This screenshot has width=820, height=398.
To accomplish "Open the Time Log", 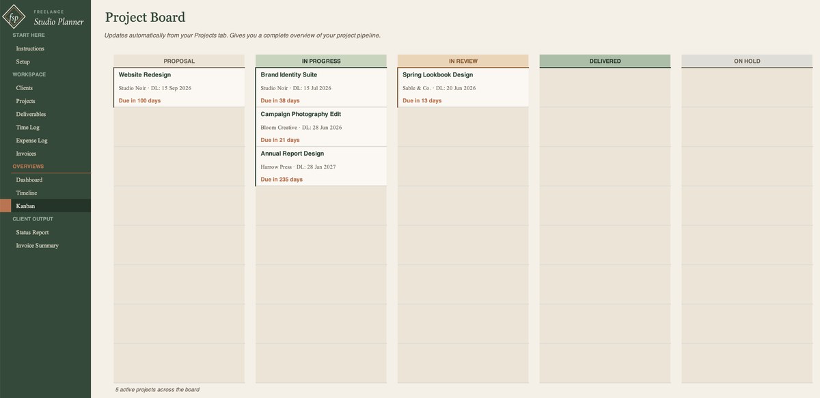I will coord(28,128).
